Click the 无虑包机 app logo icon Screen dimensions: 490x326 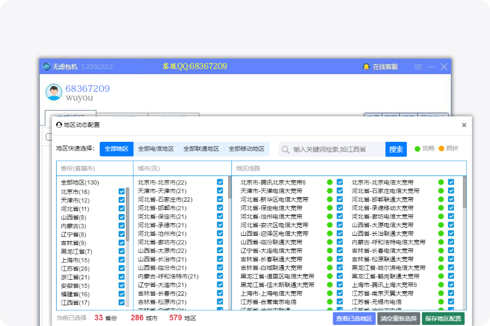tap(46, 67)
